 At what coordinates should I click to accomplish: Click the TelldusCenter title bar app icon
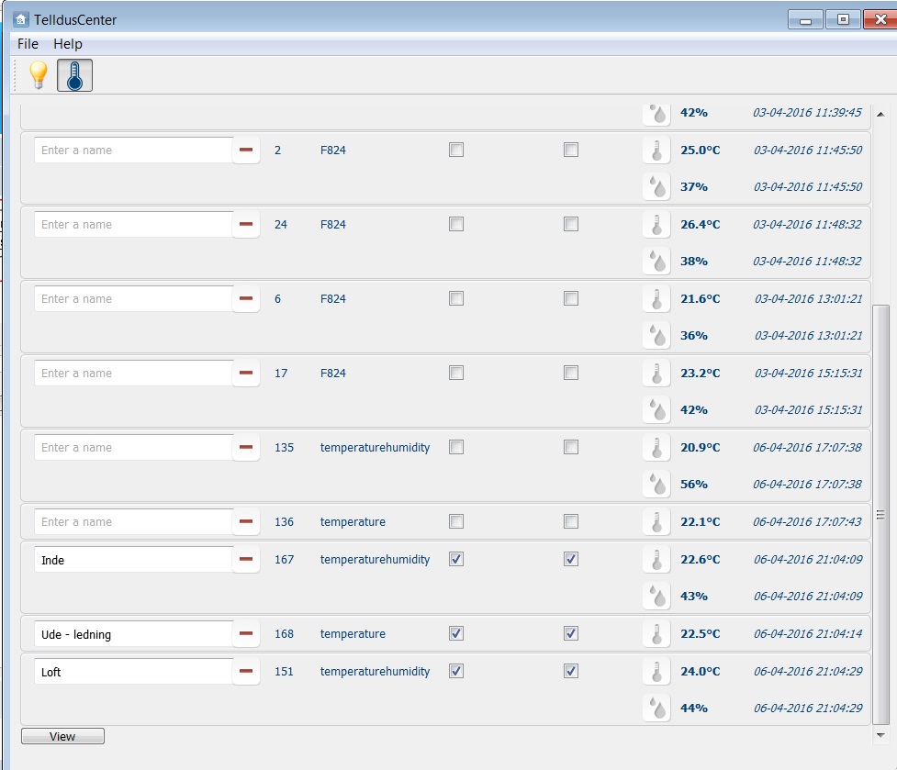pos(20,19)
